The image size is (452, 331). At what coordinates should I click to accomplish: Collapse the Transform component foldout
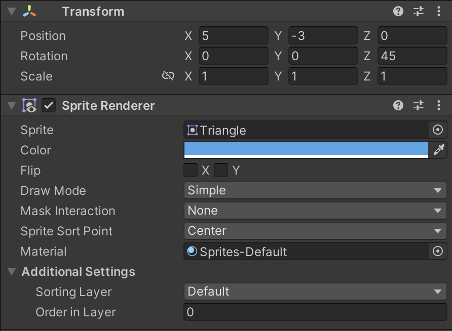click(12, 12)
